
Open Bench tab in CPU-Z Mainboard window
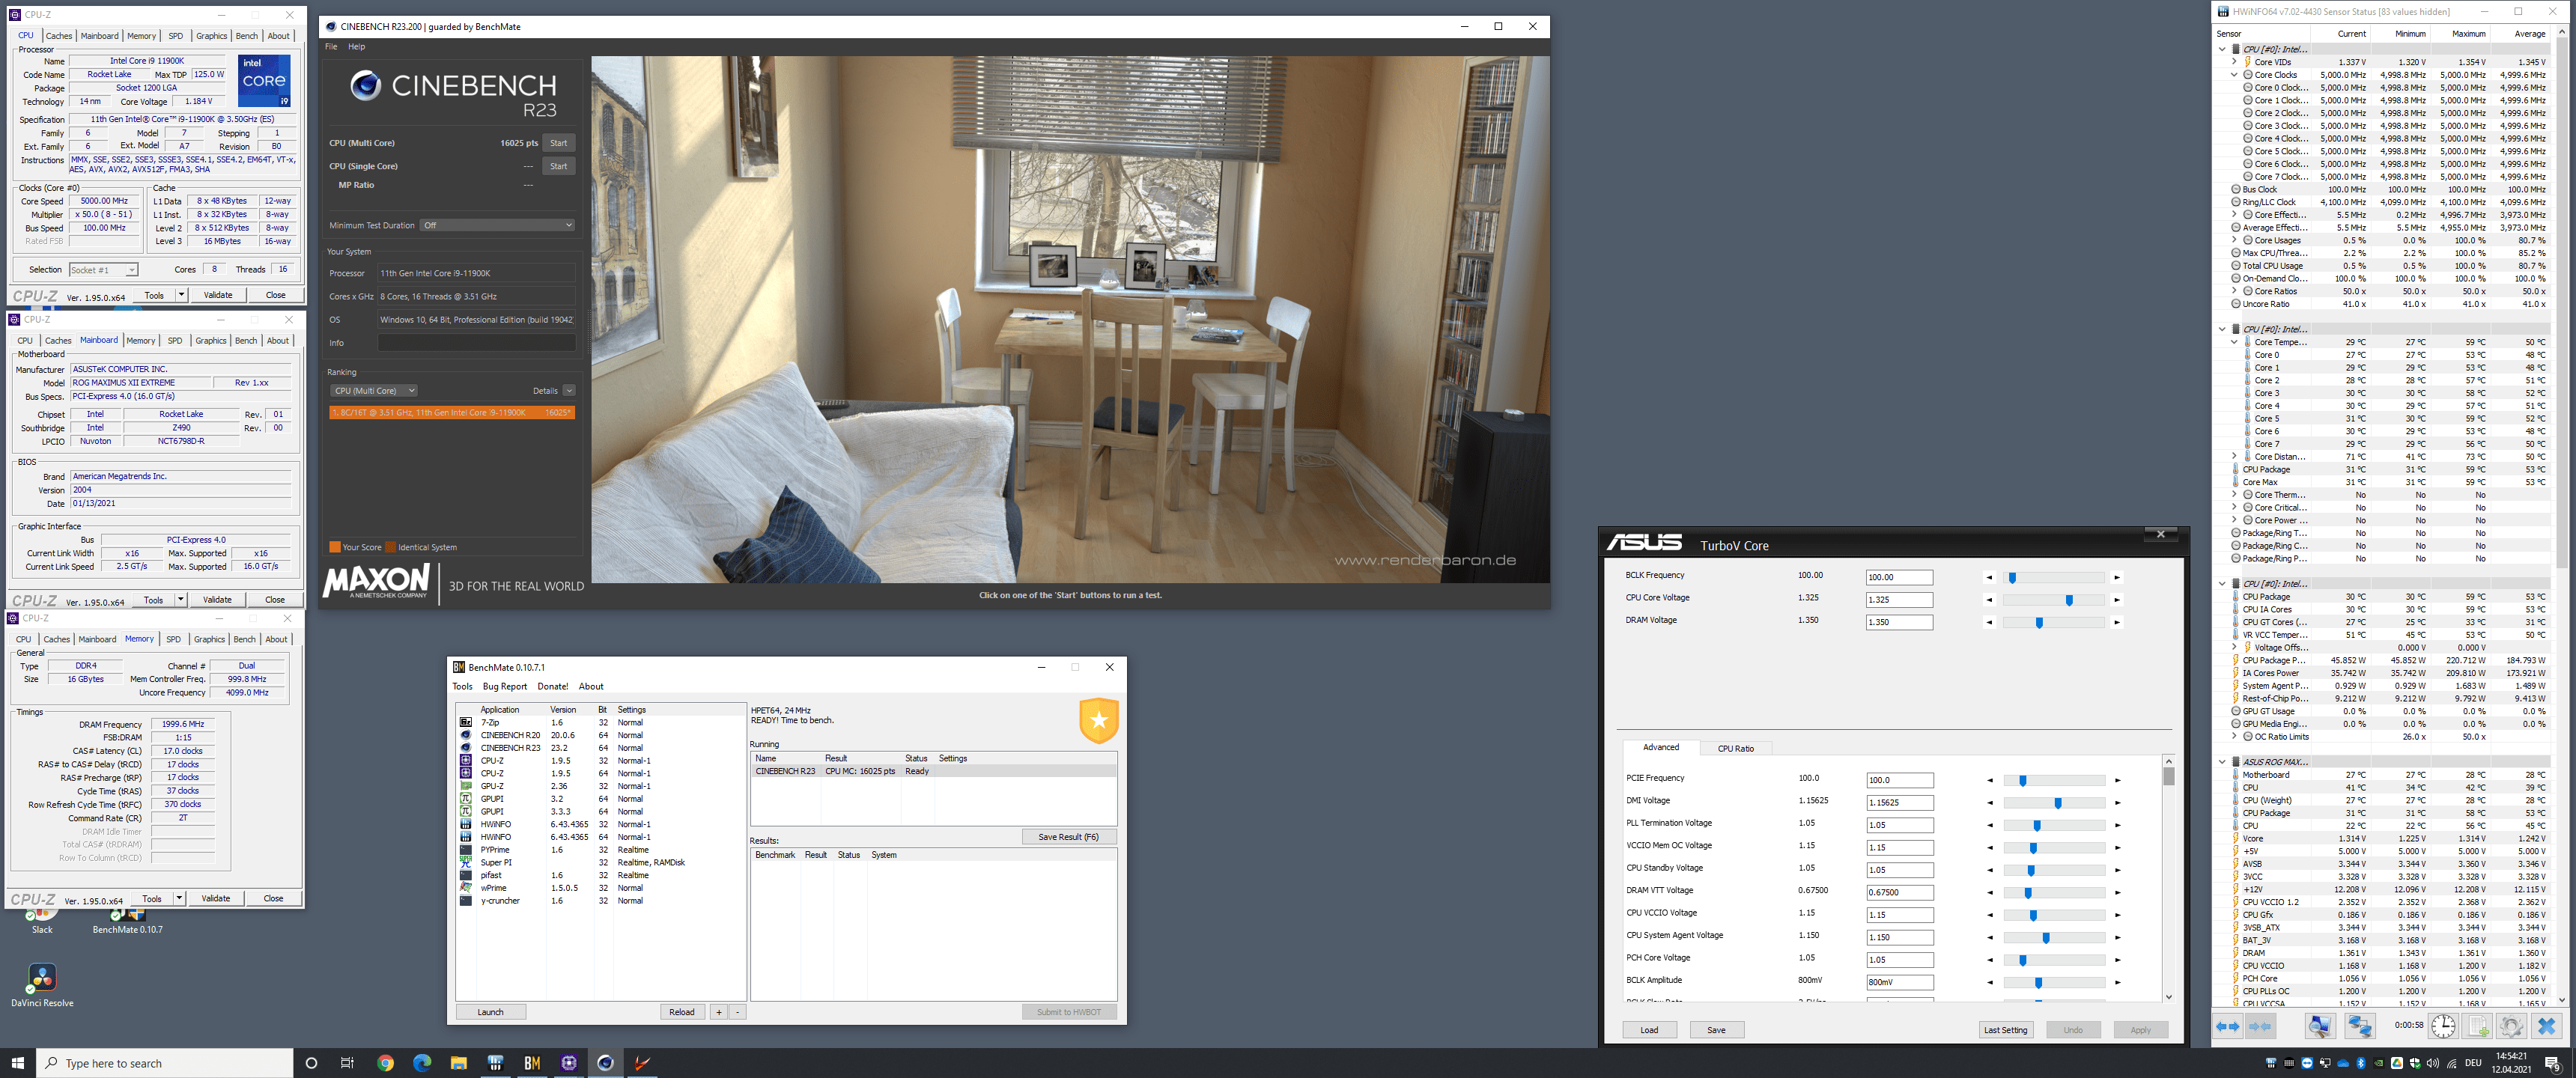(x=246, y=341)
